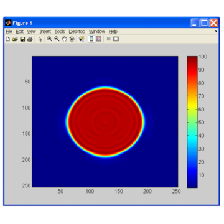This screenshot has height=224, width=224.
Task: Click the dock figure arrow in the menu bar
Action: (x=216, y=32)
